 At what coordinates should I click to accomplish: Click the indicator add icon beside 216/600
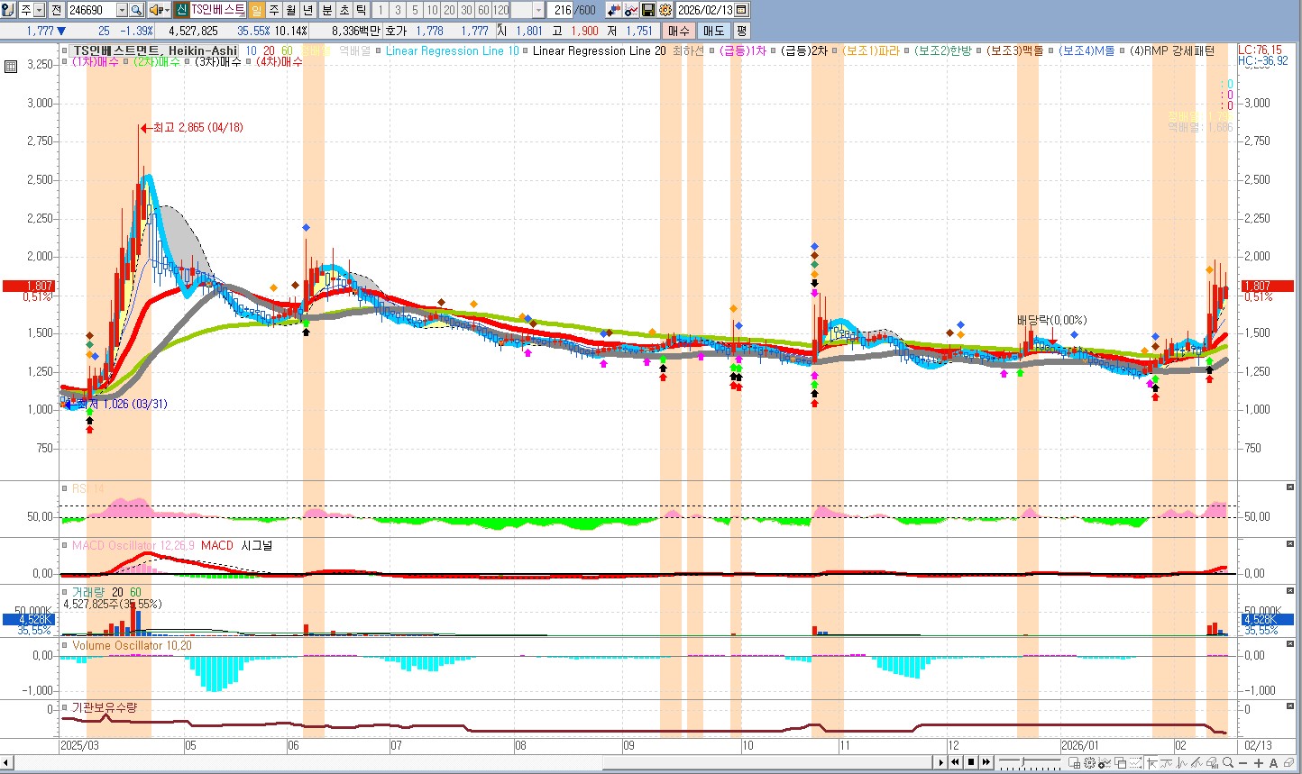[x=614, y=10]
